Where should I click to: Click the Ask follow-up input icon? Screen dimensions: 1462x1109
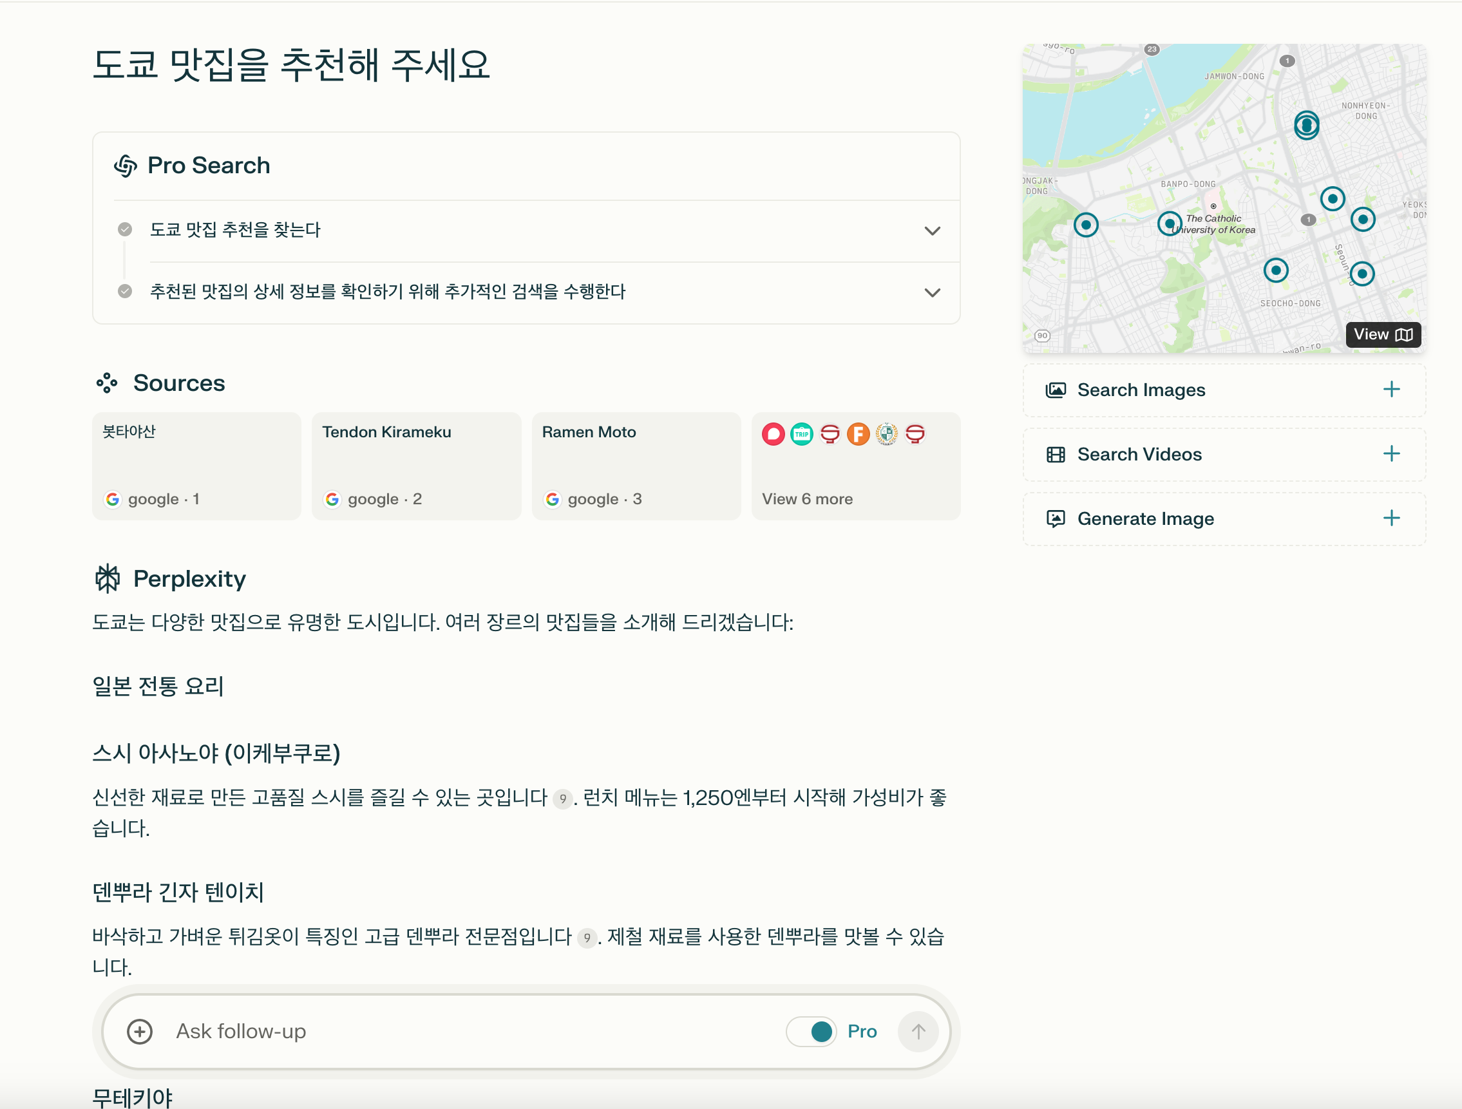141,1030
